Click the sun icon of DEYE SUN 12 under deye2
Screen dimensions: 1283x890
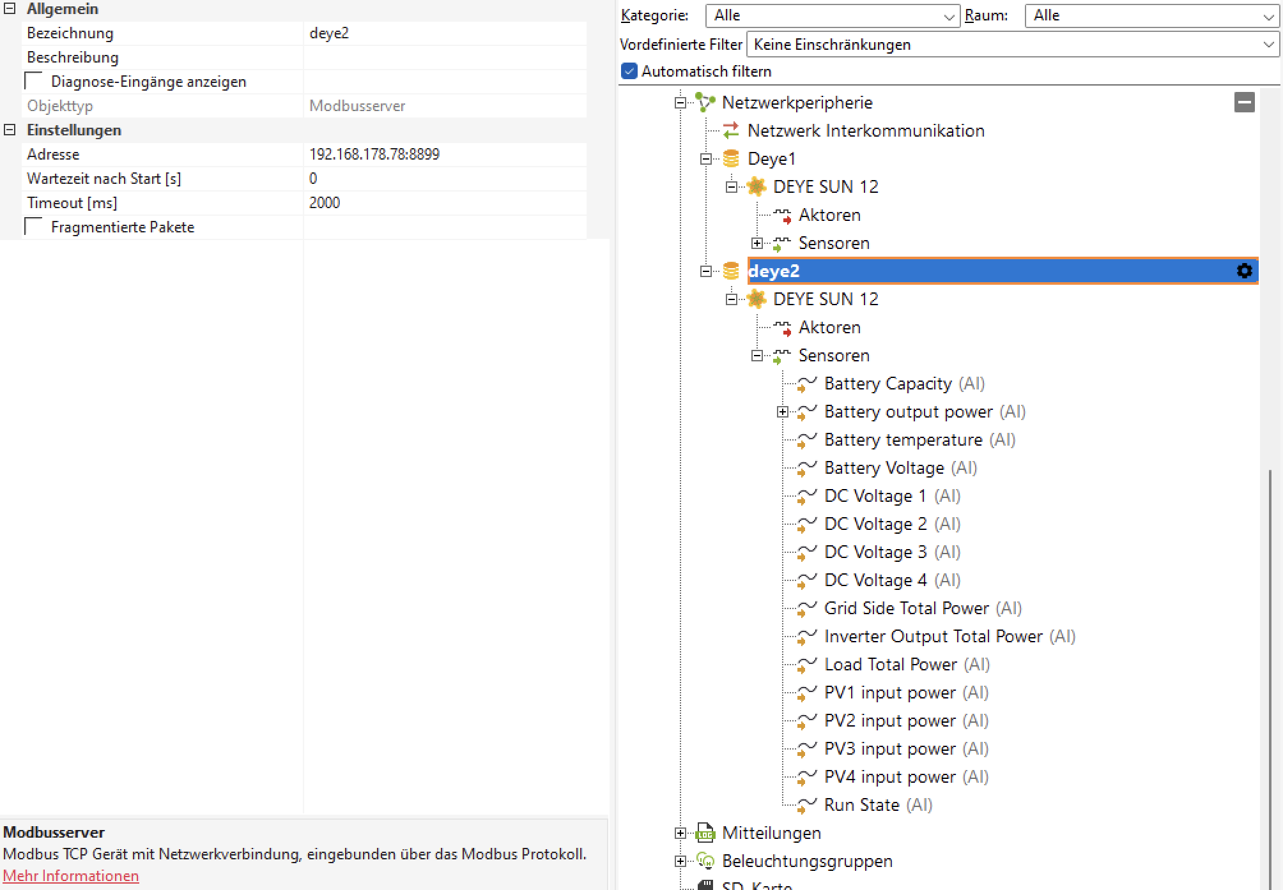click(x=756, y=299)
